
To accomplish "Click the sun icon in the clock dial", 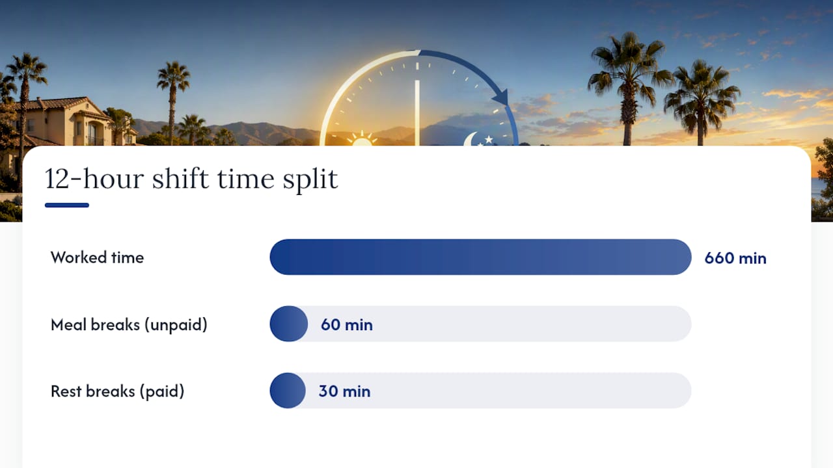I will (x=361, y=139).
